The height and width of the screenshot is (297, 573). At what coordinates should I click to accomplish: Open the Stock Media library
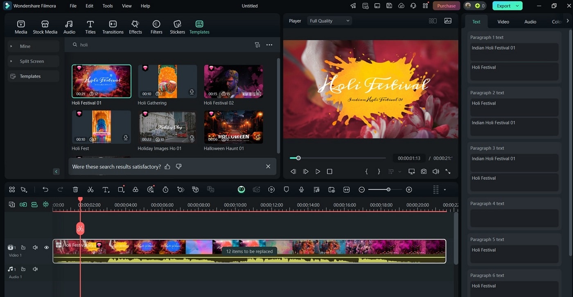[45, 27]
